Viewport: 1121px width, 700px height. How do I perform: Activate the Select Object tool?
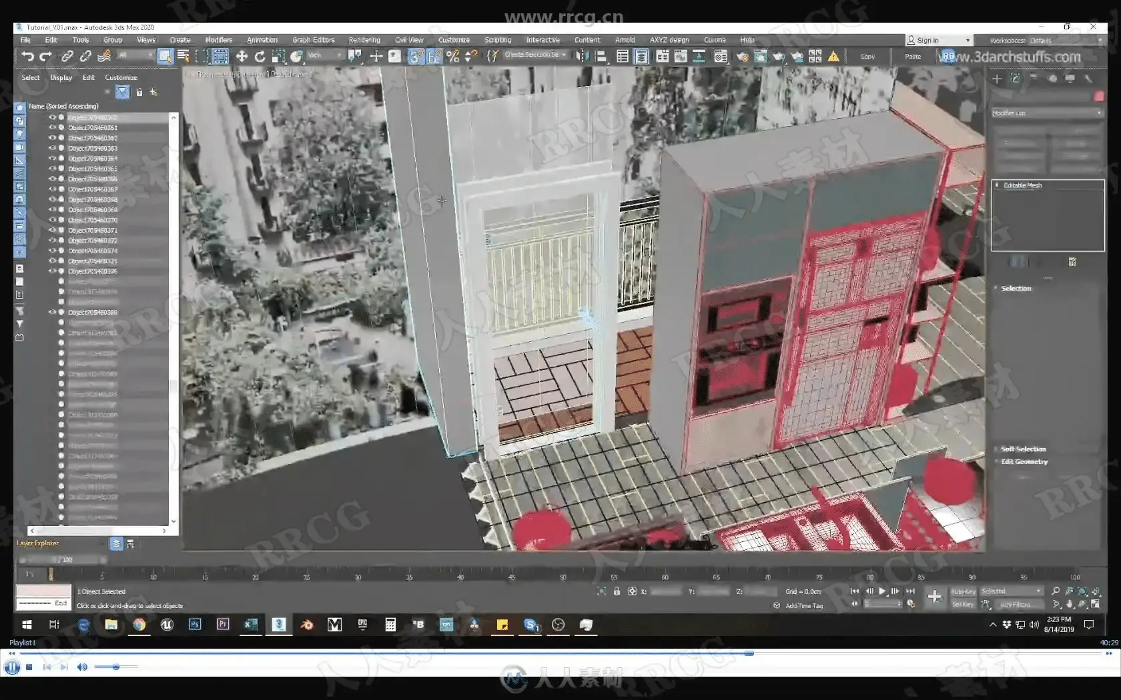tap(164, 57)
